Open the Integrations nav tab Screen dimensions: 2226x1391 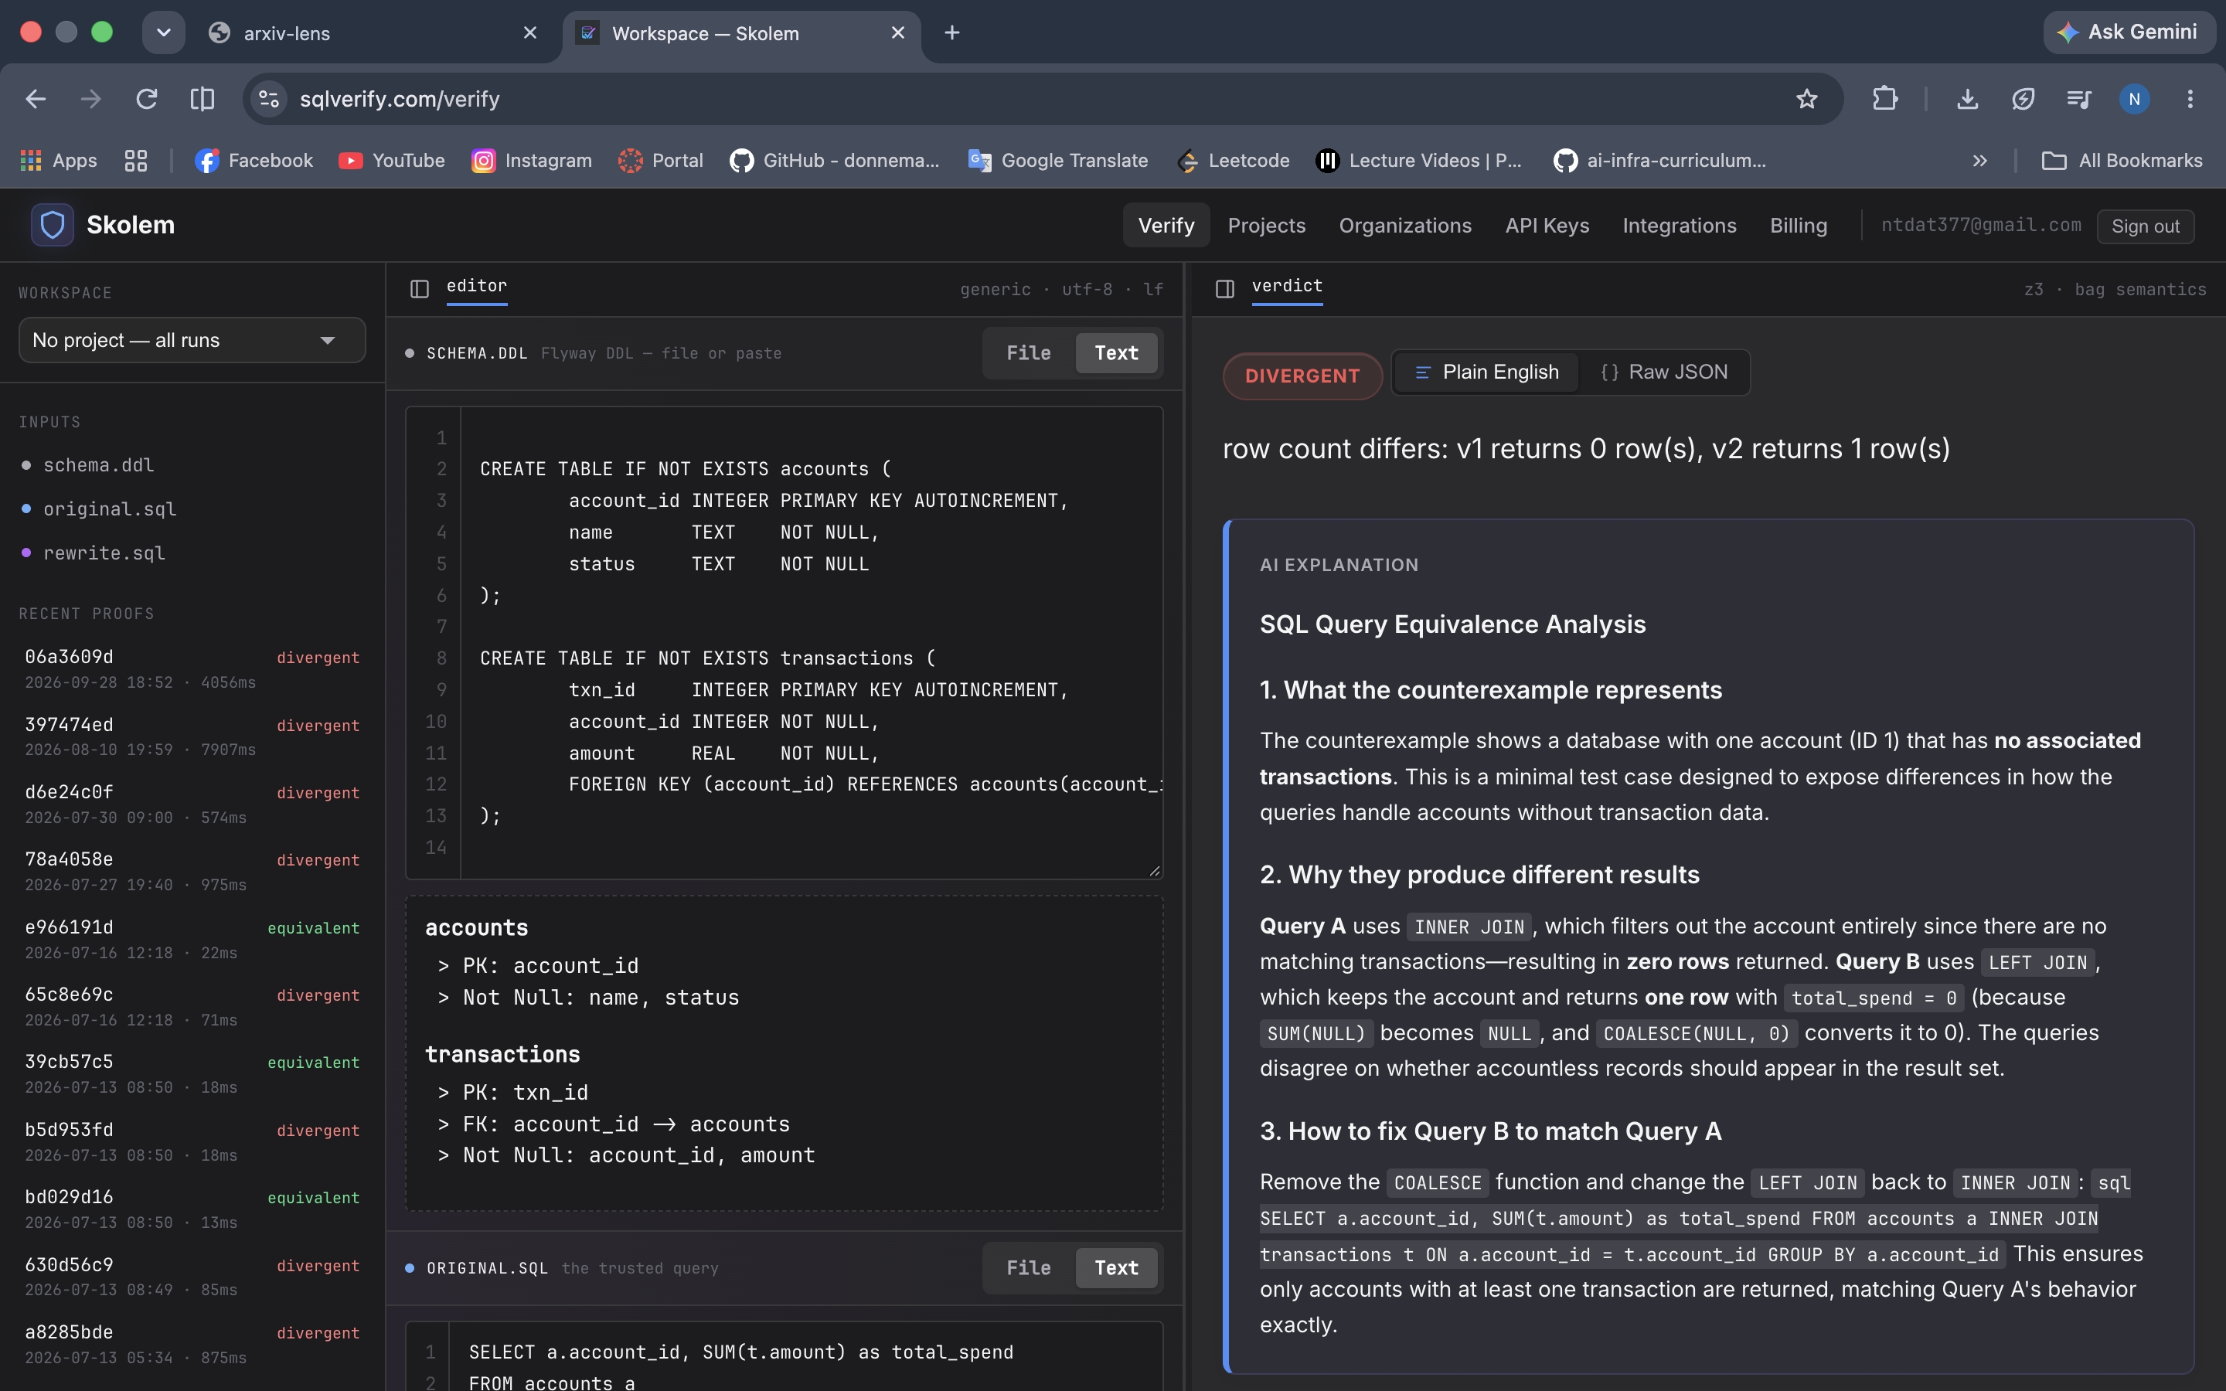1679,226
